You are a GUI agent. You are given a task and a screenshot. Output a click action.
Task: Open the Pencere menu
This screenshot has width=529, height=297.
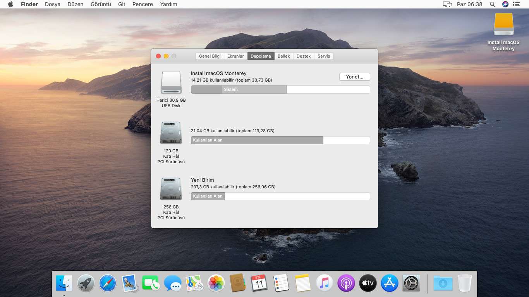click(x=143, y=4)
